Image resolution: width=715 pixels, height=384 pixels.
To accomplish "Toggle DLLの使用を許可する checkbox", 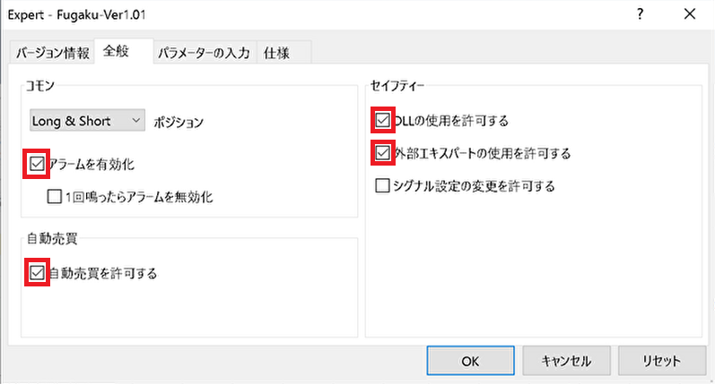I will coord(383,120).
